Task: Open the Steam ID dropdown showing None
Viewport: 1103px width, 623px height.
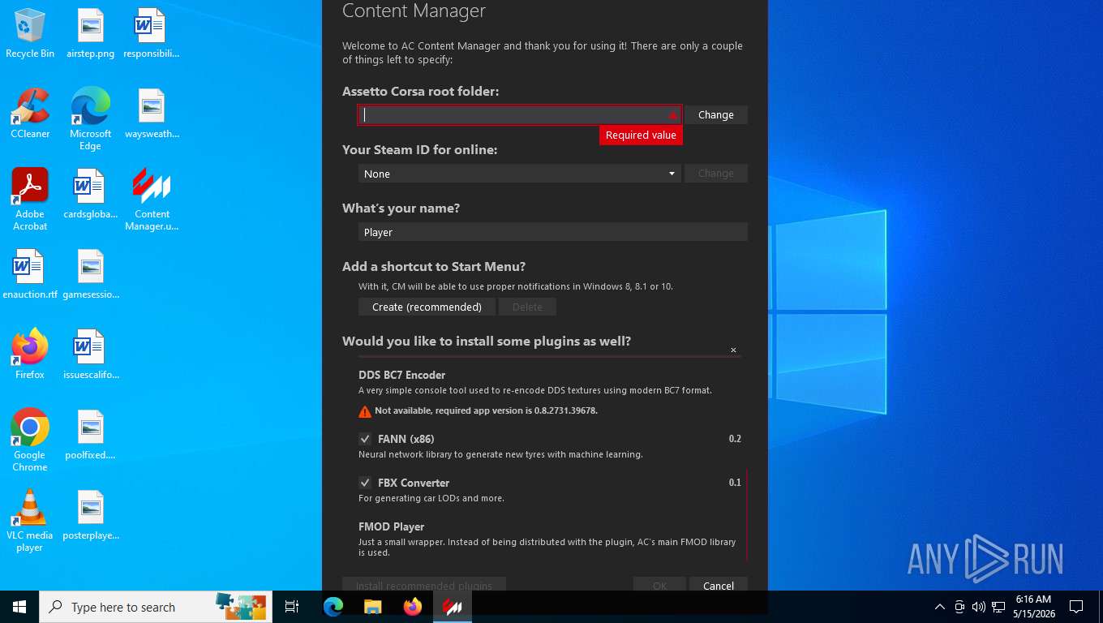Action: [520, 174]
